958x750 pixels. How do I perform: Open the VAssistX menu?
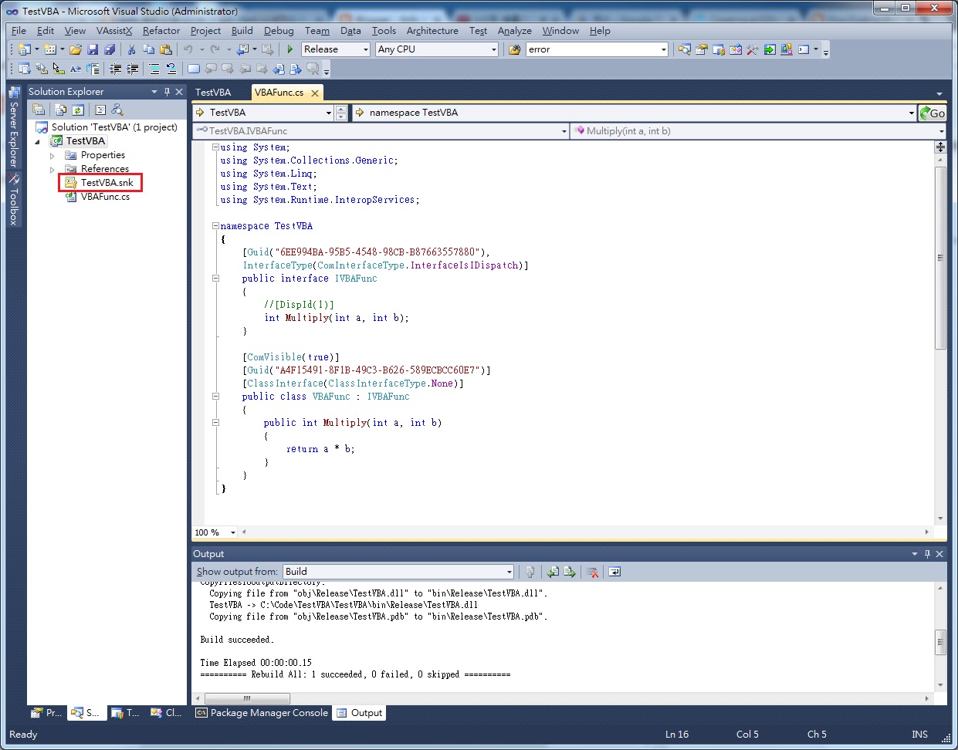114,31
